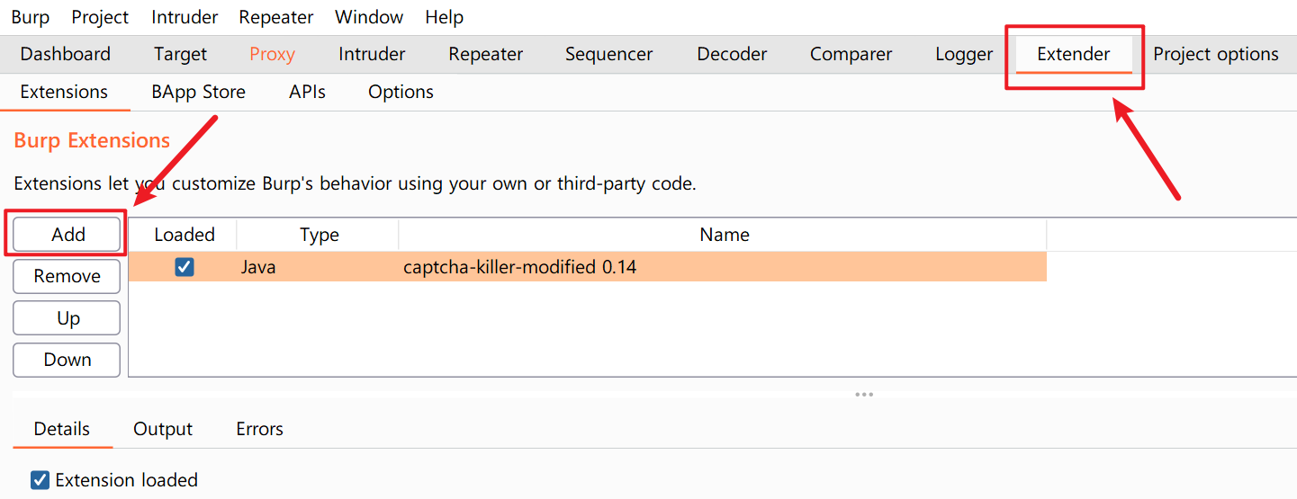Sort by the Loaded column header
This screenshot has height=499, width=1297.
[185, 235]
